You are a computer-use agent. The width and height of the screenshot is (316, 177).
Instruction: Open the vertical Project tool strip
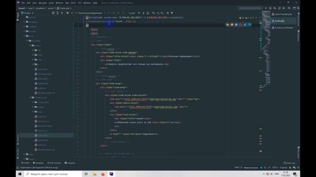[18, 16]
